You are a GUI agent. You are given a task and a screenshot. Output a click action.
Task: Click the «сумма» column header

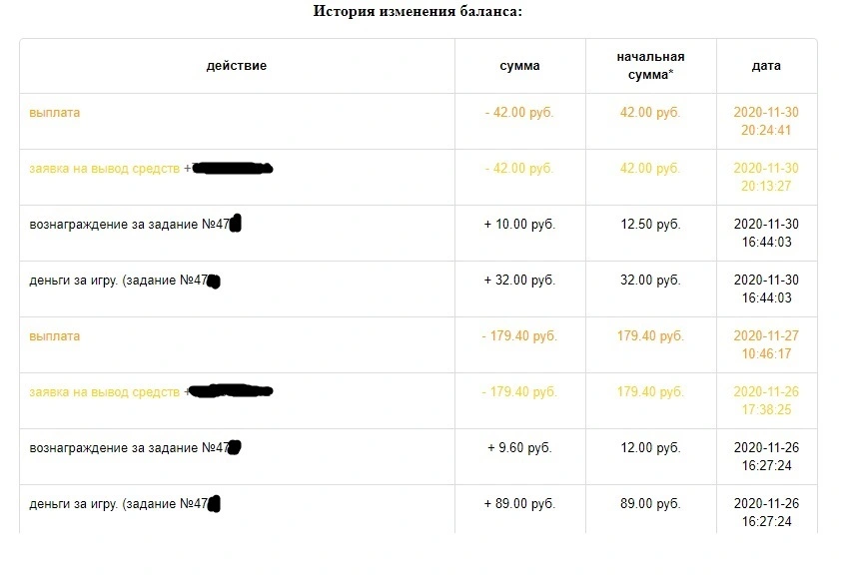[x=519, y=66]
